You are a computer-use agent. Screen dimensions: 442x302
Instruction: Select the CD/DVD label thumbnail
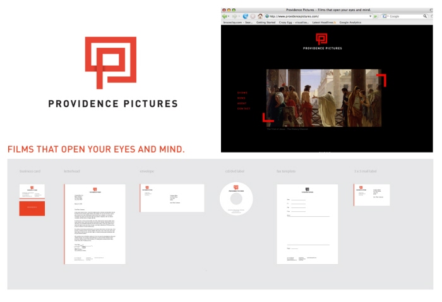pos(236,199)
